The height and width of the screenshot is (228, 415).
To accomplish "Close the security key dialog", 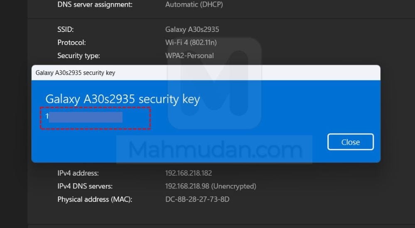I will (x=350, y=142).
